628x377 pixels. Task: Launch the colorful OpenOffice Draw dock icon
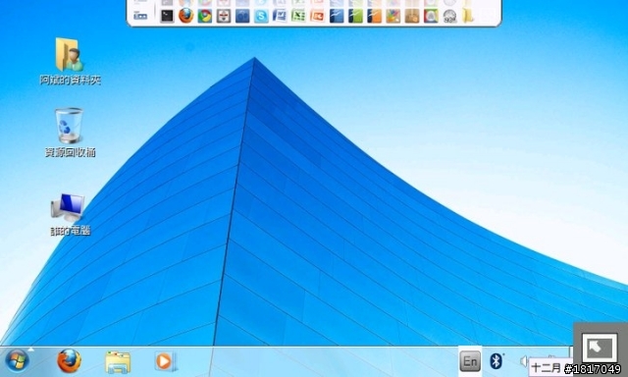[x=392, y=16]
